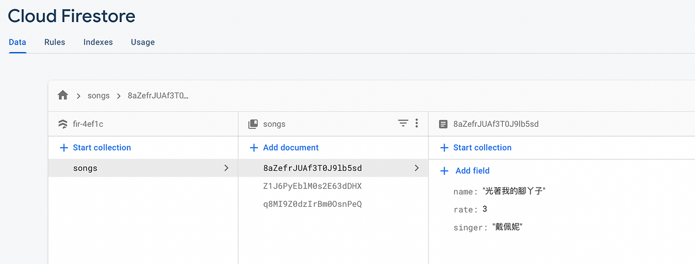This screenshot has width=695, height=264.
Task: Click the plus icon beside Add field
Action: (444, 171)
